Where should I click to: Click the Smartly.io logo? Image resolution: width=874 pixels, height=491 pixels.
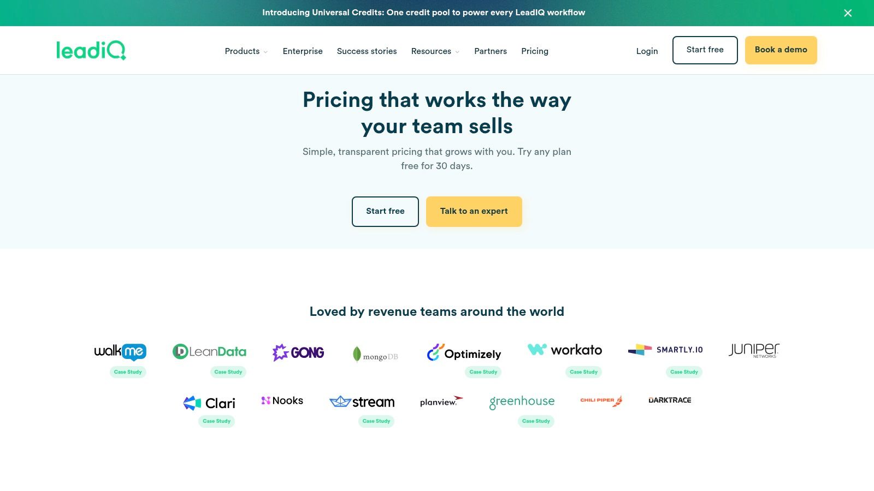[665, 350]
